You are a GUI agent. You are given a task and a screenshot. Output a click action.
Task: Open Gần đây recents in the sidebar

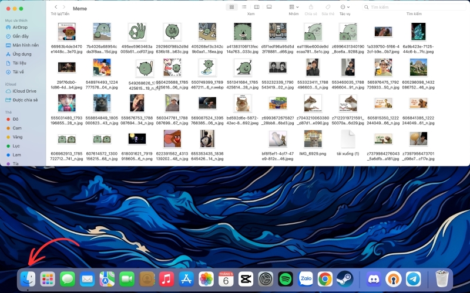(21, 36)
